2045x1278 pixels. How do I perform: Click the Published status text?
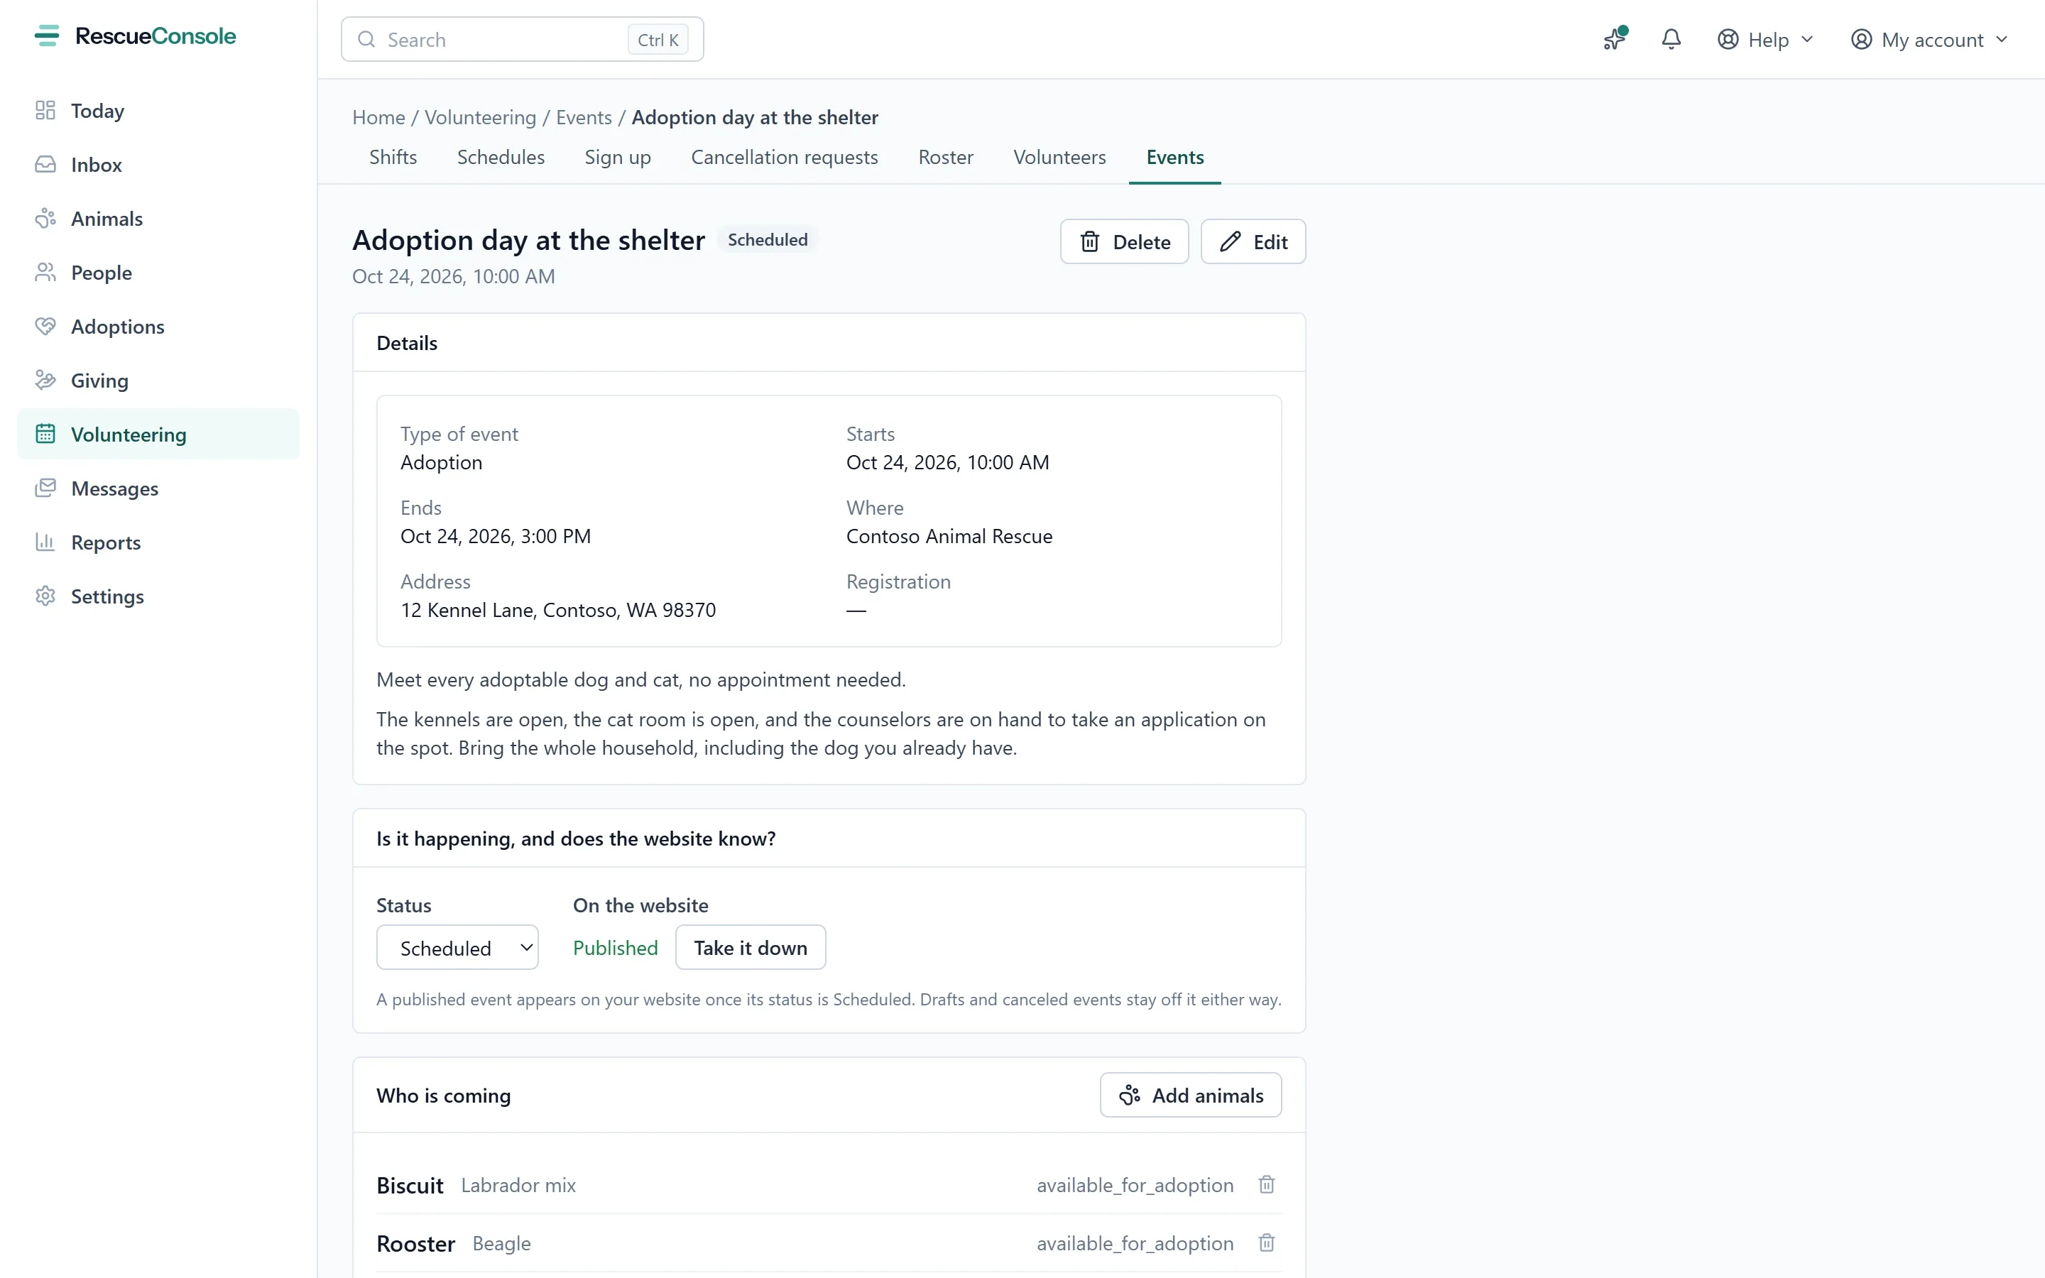(x=615, y=948)
